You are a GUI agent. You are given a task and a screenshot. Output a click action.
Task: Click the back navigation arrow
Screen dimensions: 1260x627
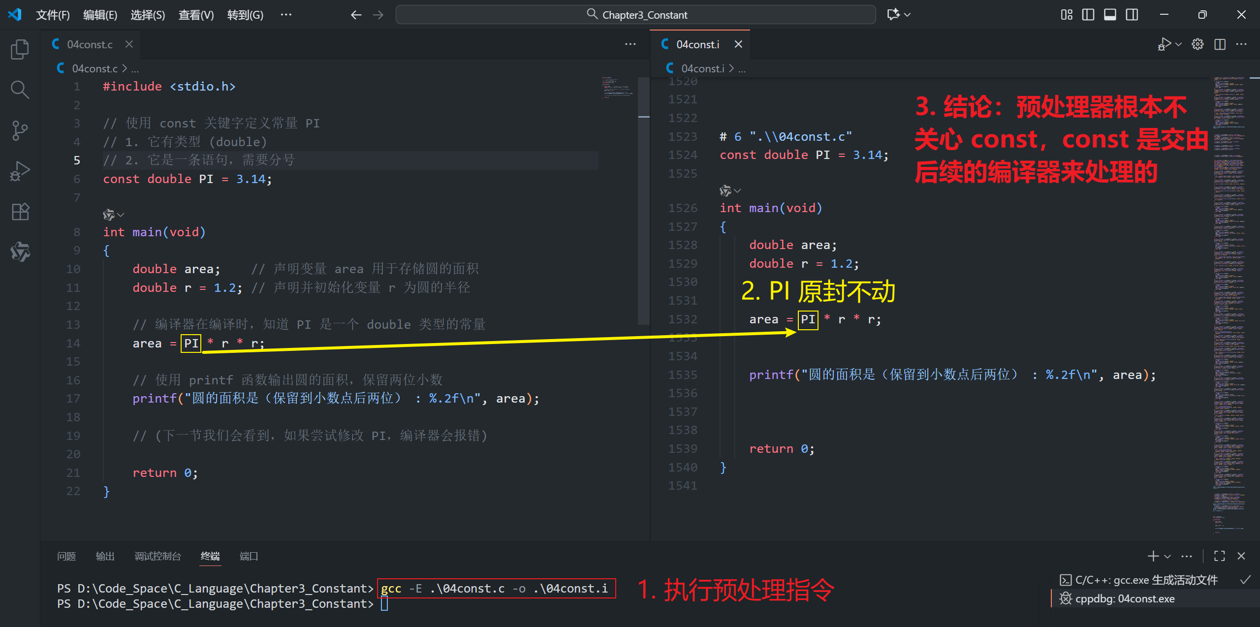click(356, 15)
